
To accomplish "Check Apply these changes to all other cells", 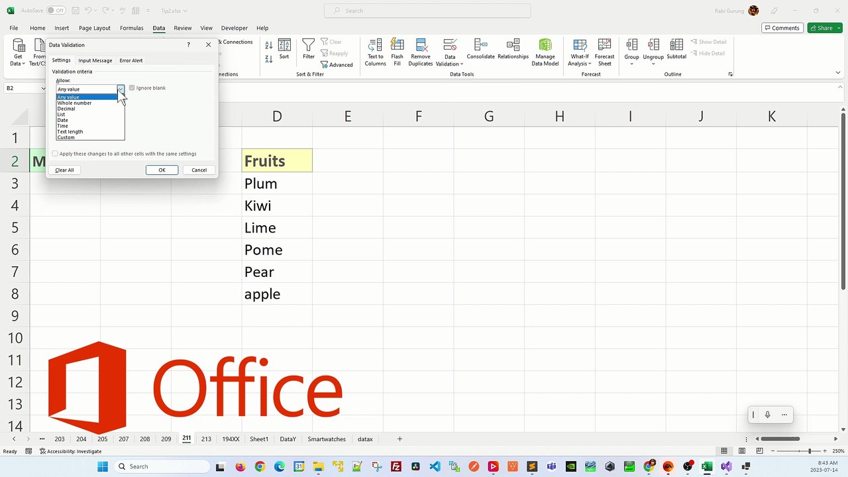I will coord(55,154).
